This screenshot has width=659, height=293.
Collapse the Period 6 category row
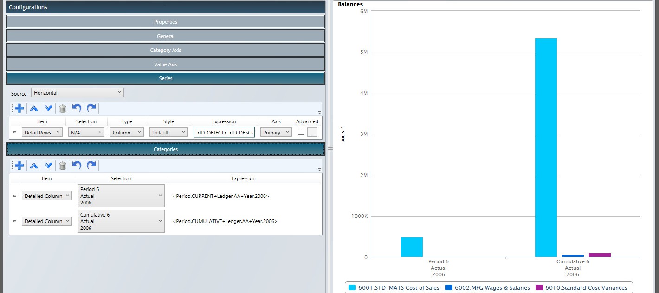(14, 196)
